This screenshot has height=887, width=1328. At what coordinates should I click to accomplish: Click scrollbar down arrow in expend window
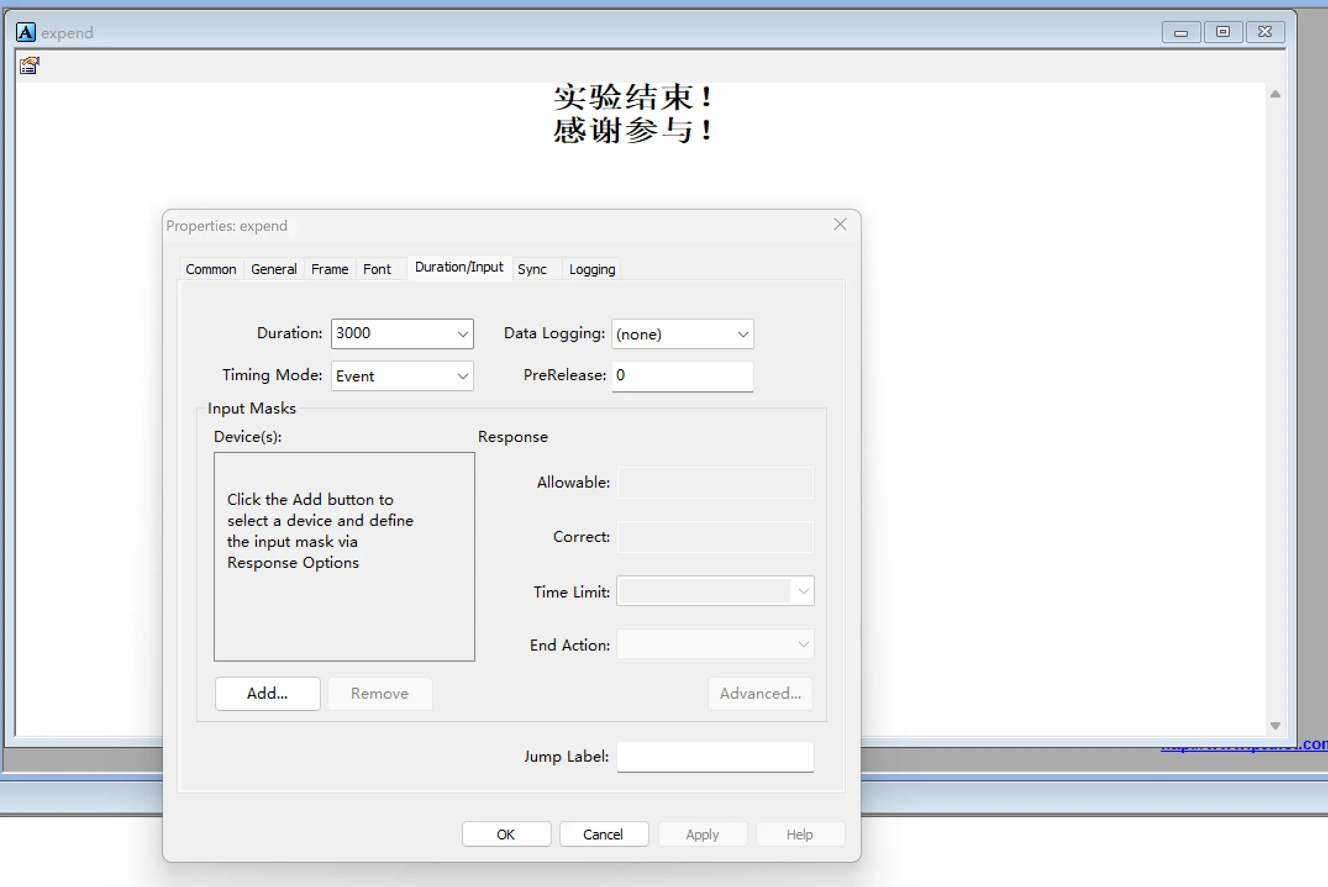1276,726
